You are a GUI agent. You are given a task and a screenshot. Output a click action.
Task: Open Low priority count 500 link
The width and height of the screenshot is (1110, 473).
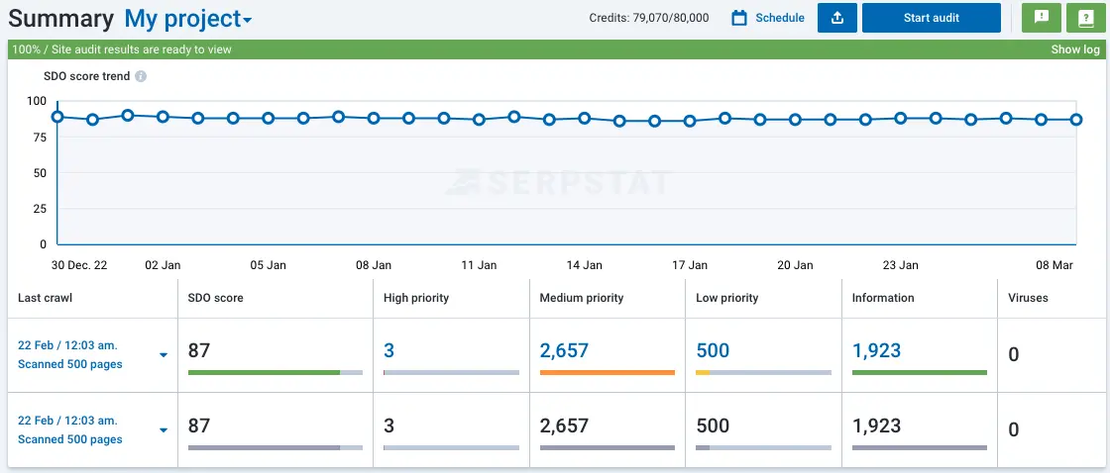pos(713,350)
